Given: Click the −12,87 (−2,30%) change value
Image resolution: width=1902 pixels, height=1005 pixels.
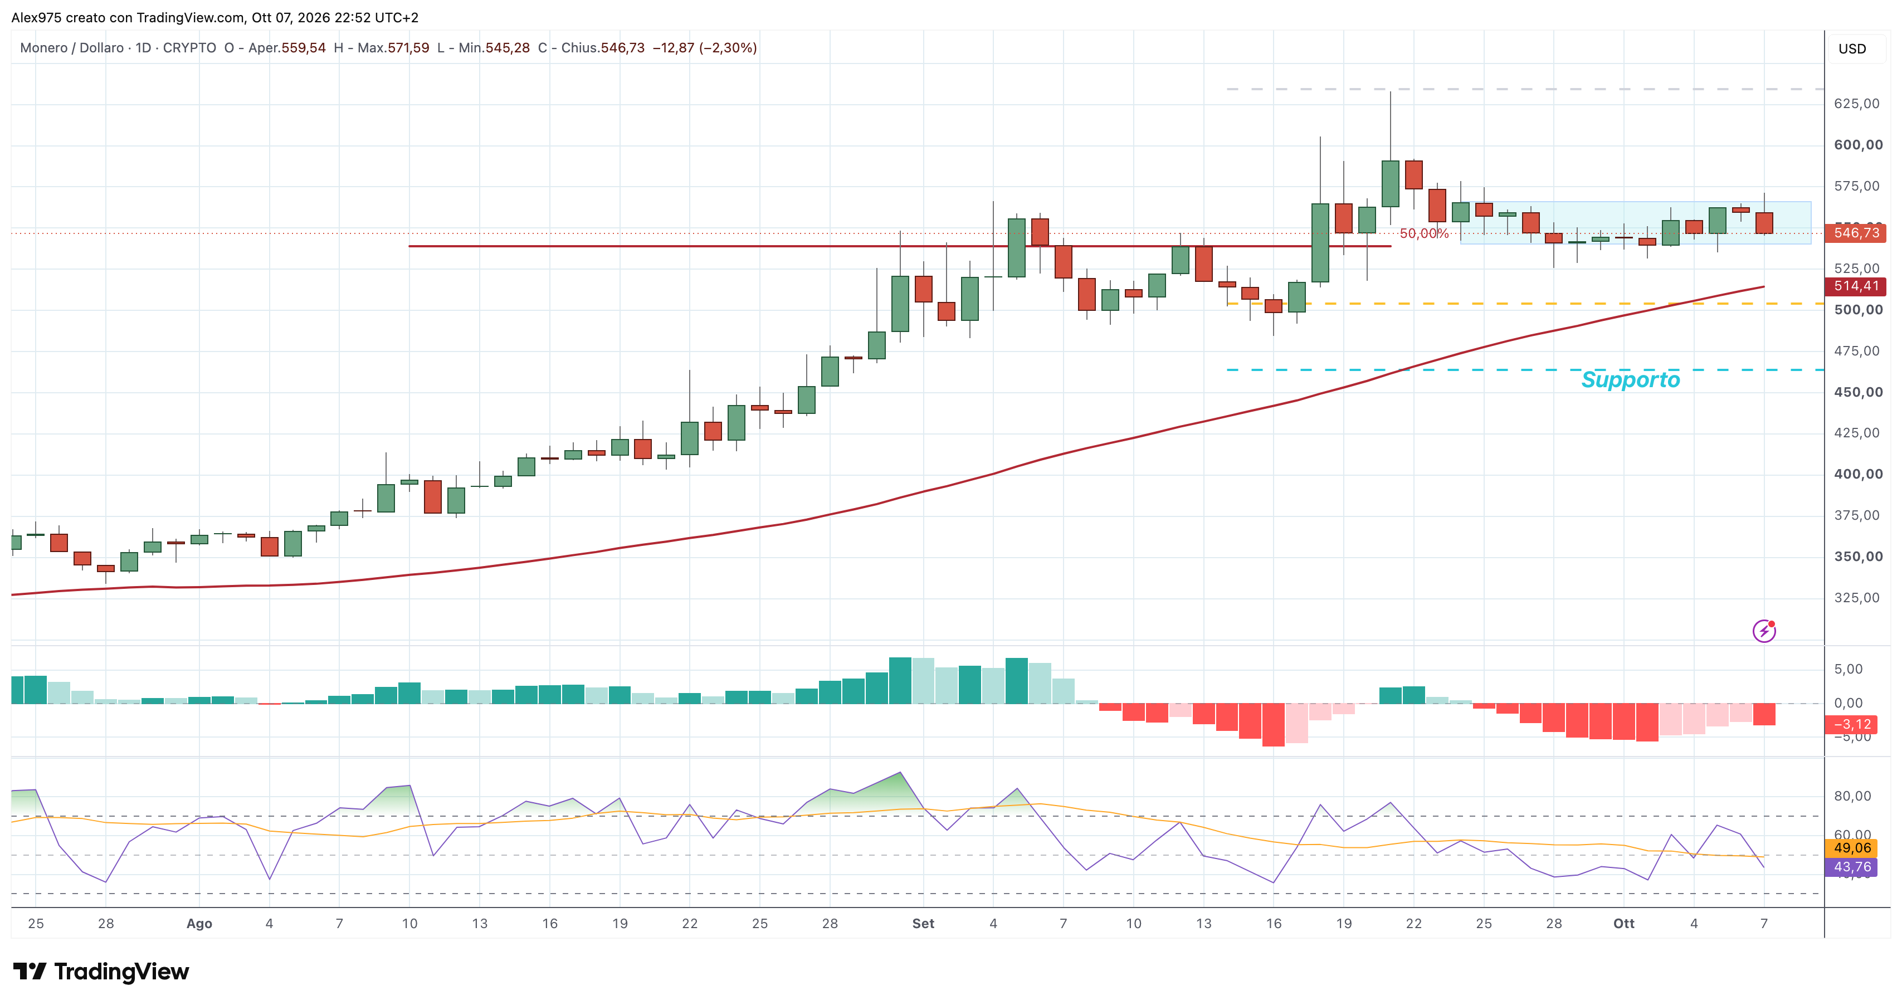Looking at the screenshot, I should pos(704,48).
